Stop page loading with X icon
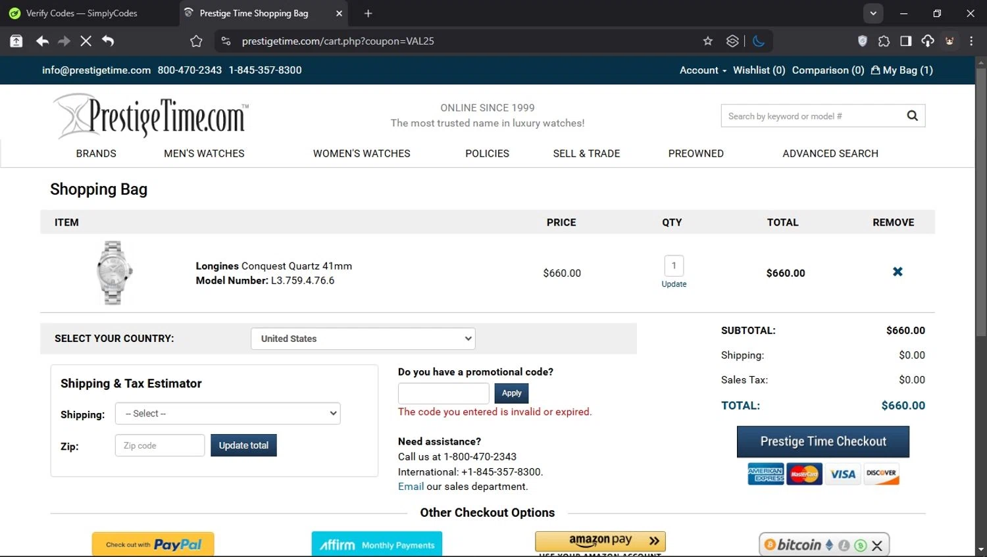This screenshot has width=987, height=557. click(86, 41)
